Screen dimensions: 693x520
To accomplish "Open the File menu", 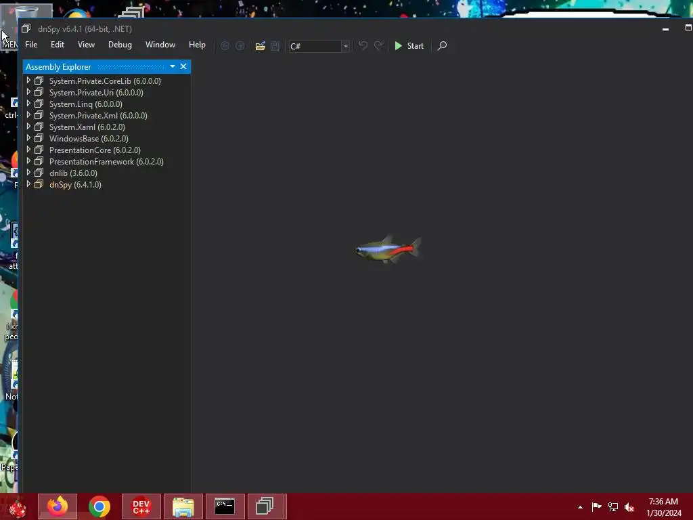I will (31, 45).
